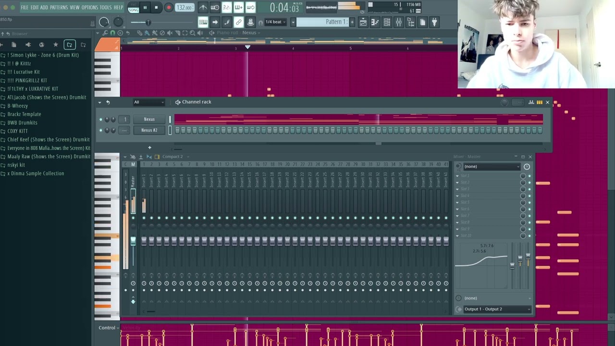
Task: Add a channel with the plus button
Action: pos(149,148)
